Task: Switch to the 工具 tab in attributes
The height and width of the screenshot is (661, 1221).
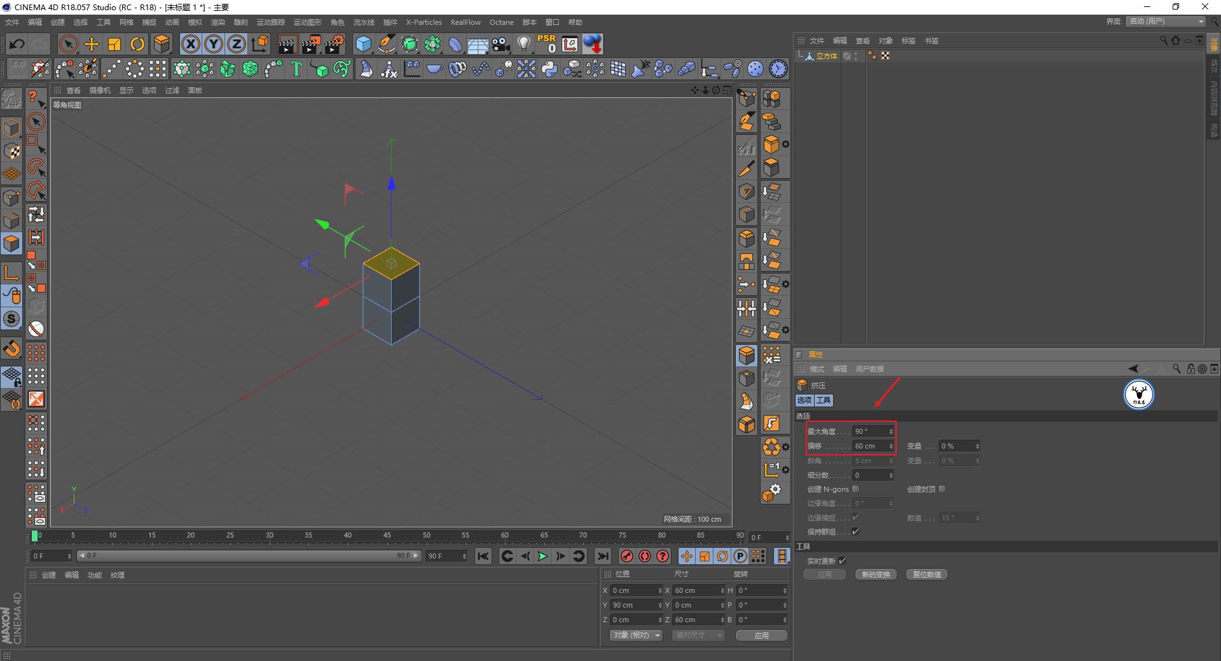Action: click(x=824, y=400)
